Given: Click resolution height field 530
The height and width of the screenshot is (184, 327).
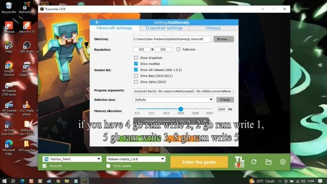Looking at the screenshot, I should 163,50.
